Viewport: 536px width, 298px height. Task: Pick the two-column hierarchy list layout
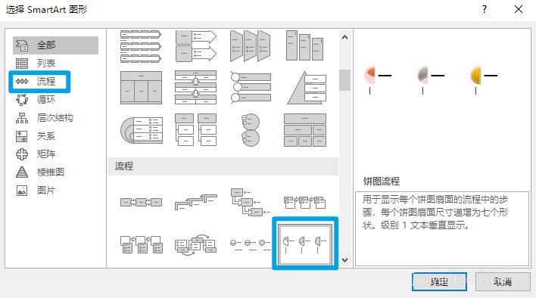195,130
